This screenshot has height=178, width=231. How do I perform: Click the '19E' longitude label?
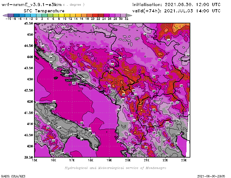coord(109,160)
